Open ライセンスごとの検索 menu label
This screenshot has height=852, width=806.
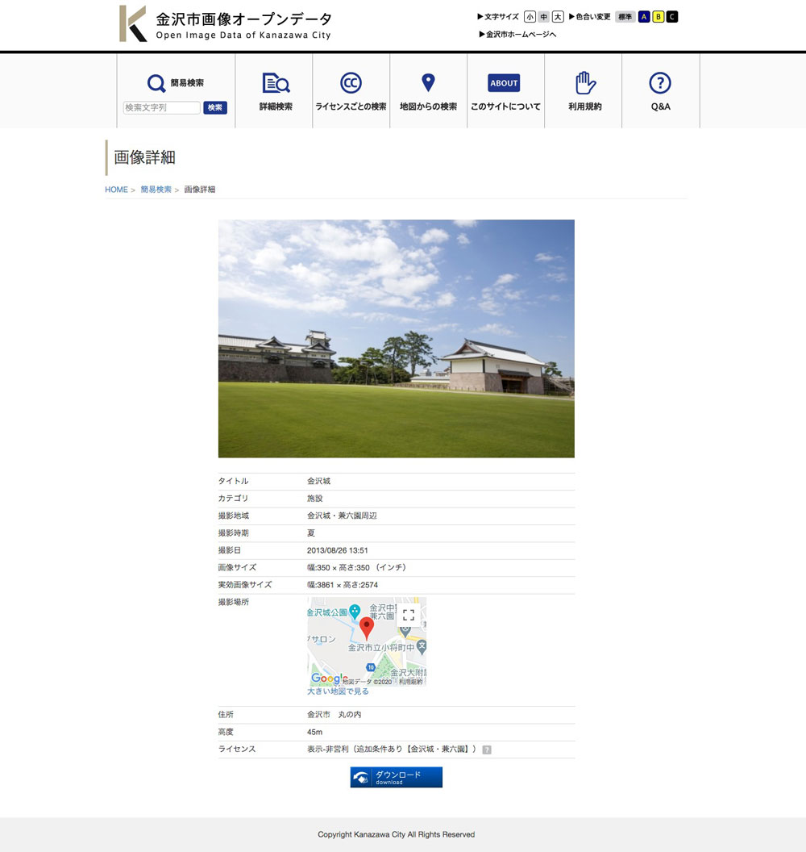point(351,106)
